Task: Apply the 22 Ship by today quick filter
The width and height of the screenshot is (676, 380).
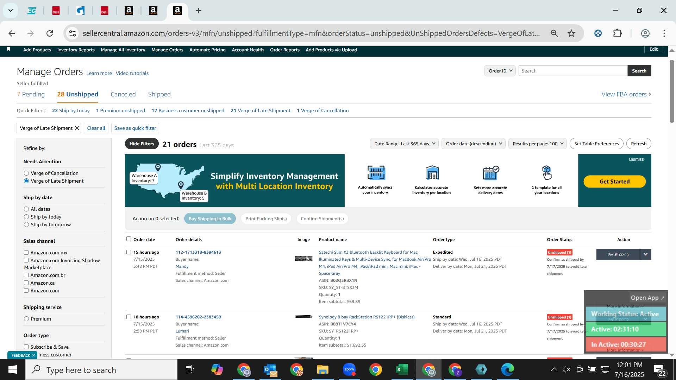Action: click(71, 110)
